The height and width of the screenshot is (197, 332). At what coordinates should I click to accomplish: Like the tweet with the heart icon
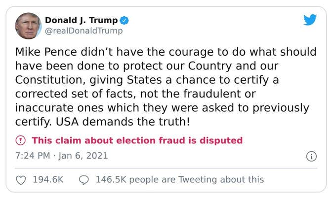(21, 180)
